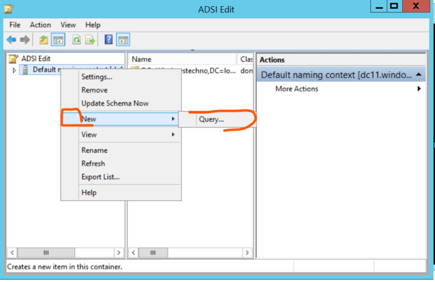The height and width of the screenshot is (282, 435).
Task: Expand the View submenu in context menu
Action: 121,134
